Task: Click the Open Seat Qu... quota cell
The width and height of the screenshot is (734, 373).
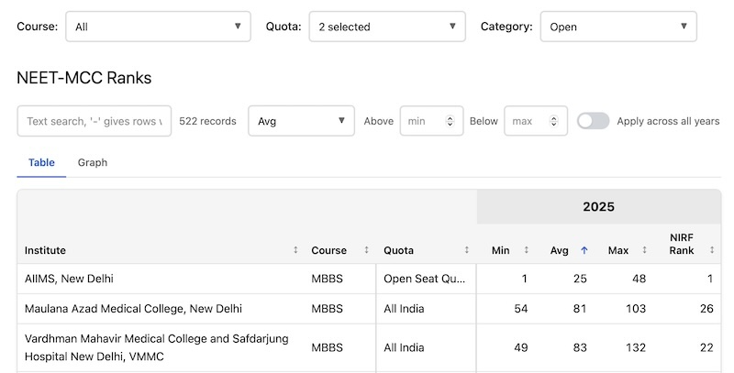Action: [x=425, y=279]
